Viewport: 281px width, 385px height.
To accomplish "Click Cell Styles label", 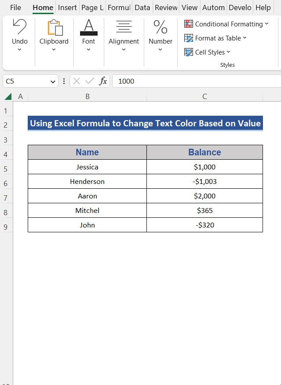I will coord(210,52).
